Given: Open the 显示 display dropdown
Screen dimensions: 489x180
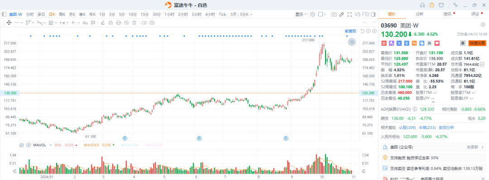Looking at the screenshot, I should [301, 14].
